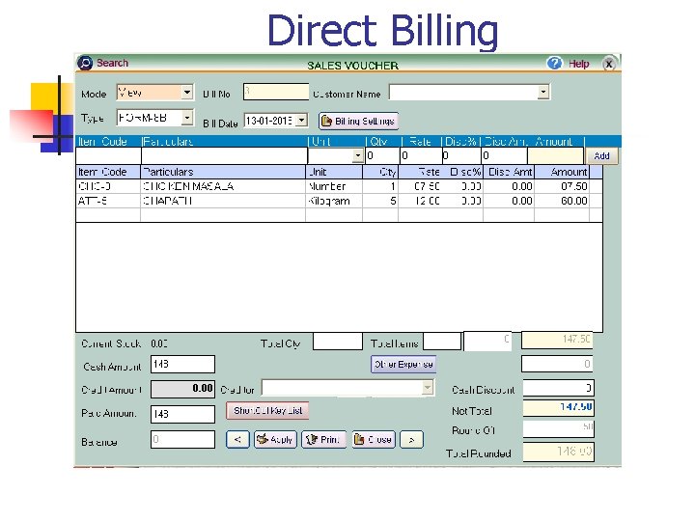695x521 pixels.
Task: Click the Kilogram unit cell
Action: click(334, 201)
